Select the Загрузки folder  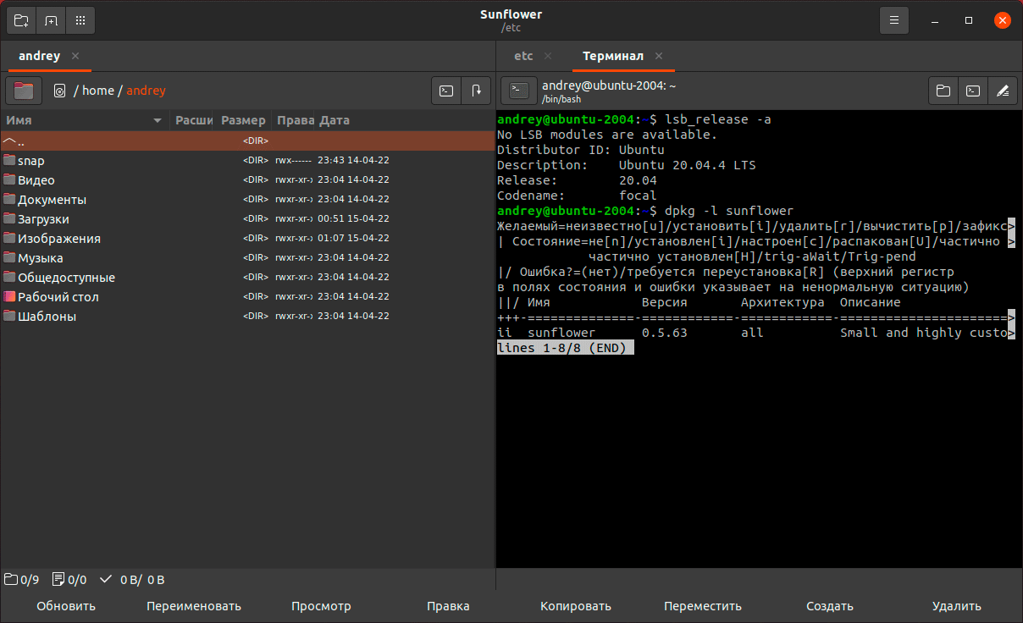click(x=43, y=219)
